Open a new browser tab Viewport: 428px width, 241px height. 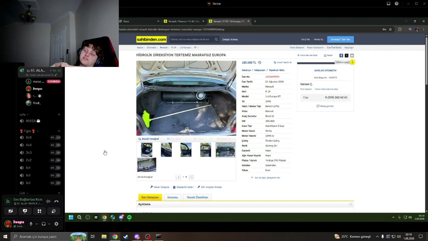click(255, 21)
